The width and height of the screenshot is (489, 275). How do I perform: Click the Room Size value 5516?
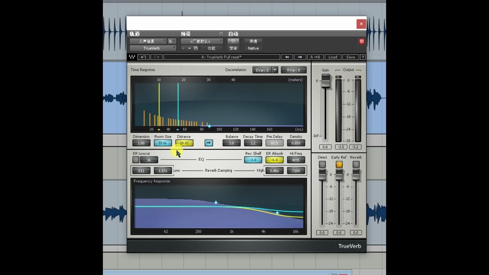(162, 143)
